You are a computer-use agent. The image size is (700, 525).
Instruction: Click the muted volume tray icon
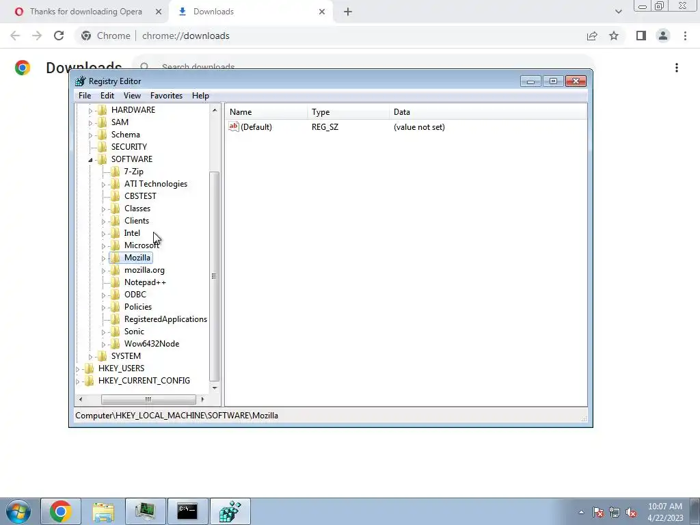click(631, 513)
